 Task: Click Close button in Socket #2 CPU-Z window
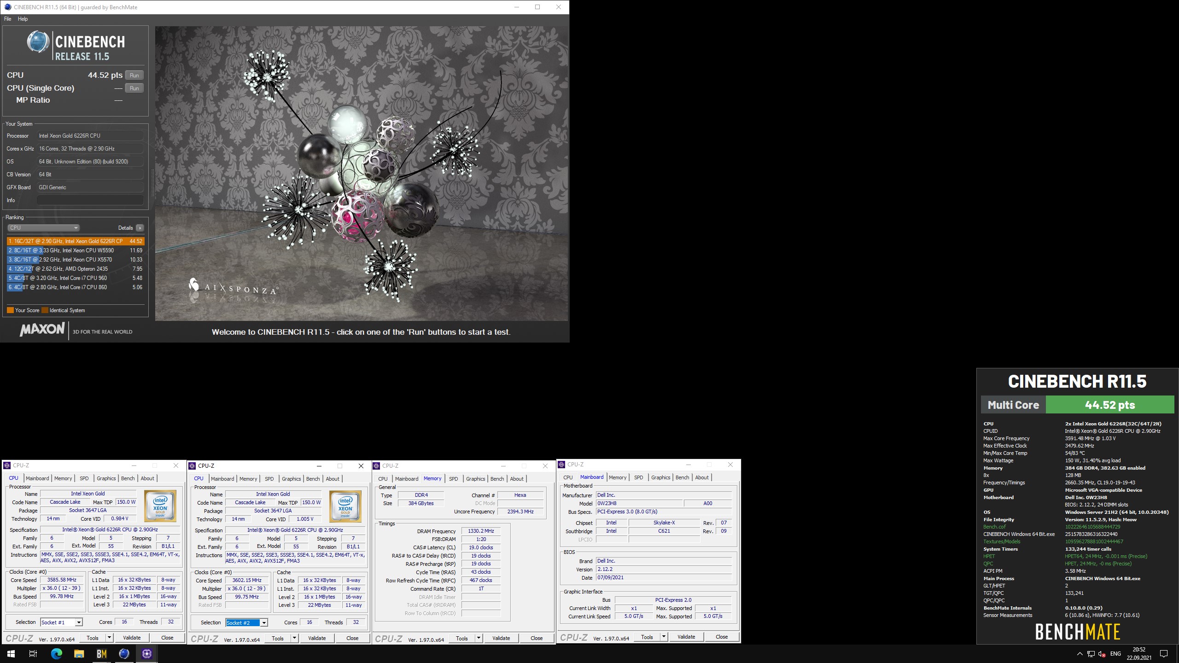click(352, 638)
